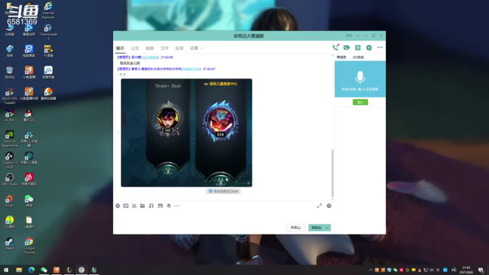Screen dimensions: 489x275
Task: Expand the message input area
Action: click(319, 206)
